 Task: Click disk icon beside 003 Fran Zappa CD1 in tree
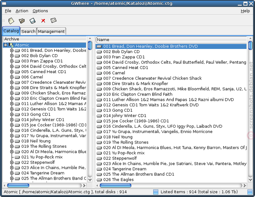17,61
